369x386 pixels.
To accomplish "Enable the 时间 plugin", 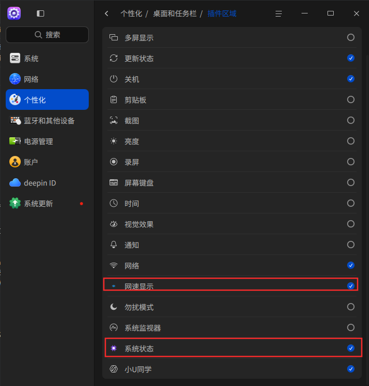I will coord(351,203).
